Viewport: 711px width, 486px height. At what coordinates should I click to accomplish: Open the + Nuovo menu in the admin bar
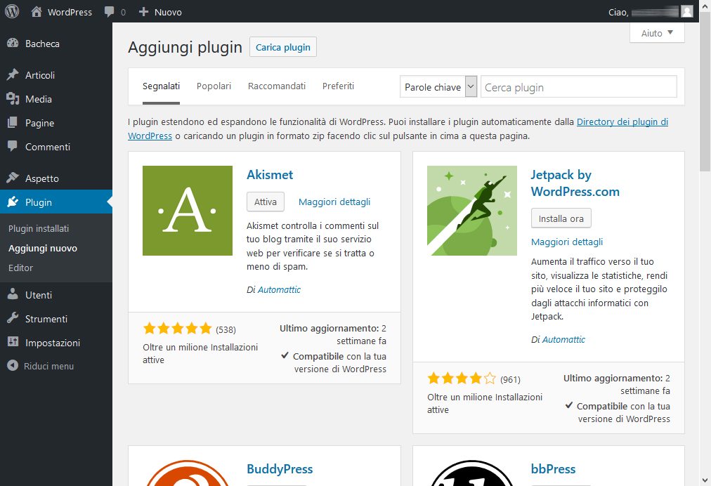(x=160, y=12)
